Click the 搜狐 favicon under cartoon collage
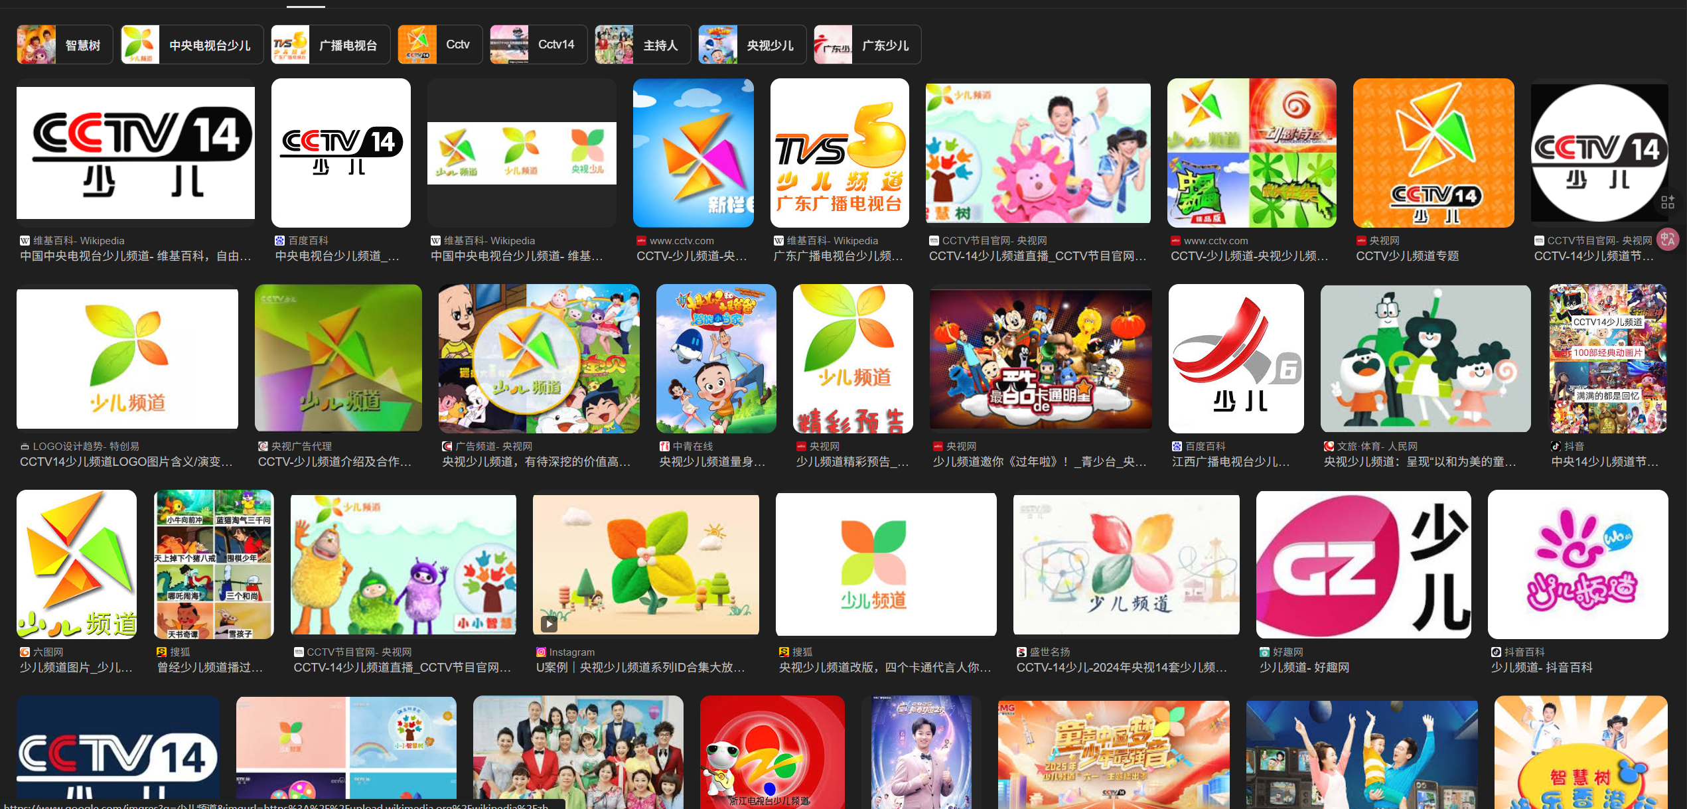Viewport: 1687px width, 809px height. coord(161,652)
